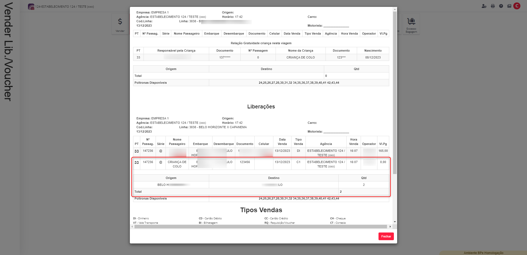Click the '124-ESTABELECIMENTO 124 / TESTE (xxx)' header title
The image size is (527, 255).
click(x=65, y=7)
